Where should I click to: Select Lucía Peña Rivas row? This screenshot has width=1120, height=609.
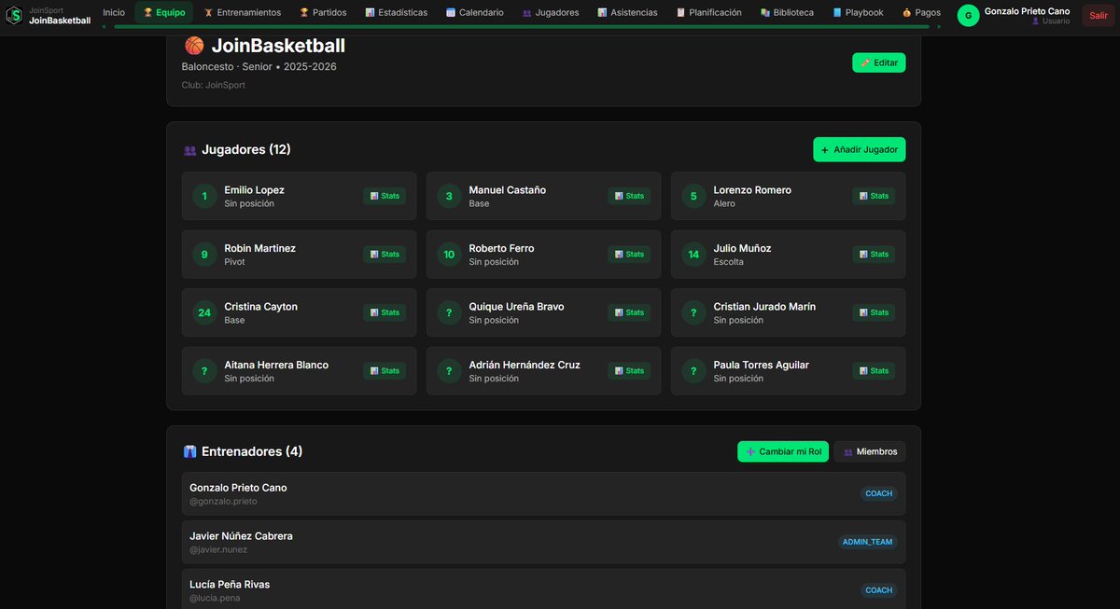coord(543,589)
